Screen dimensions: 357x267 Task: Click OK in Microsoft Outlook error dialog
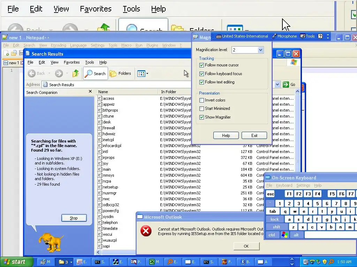pos(246,246)
